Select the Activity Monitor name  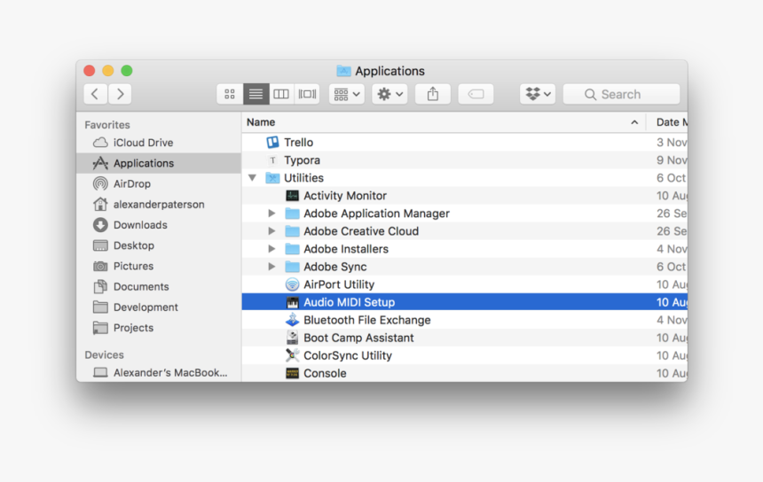(345, 196)
